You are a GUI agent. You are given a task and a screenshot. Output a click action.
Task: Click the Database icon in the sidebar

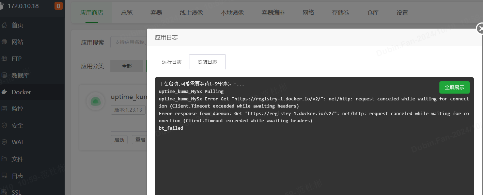[x=4, y=75]
